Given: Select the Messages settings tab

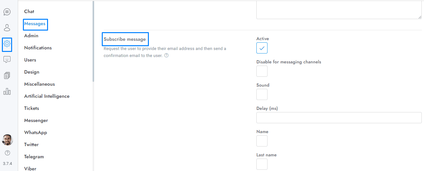Looking at the screenshot, I should (35, 24).
